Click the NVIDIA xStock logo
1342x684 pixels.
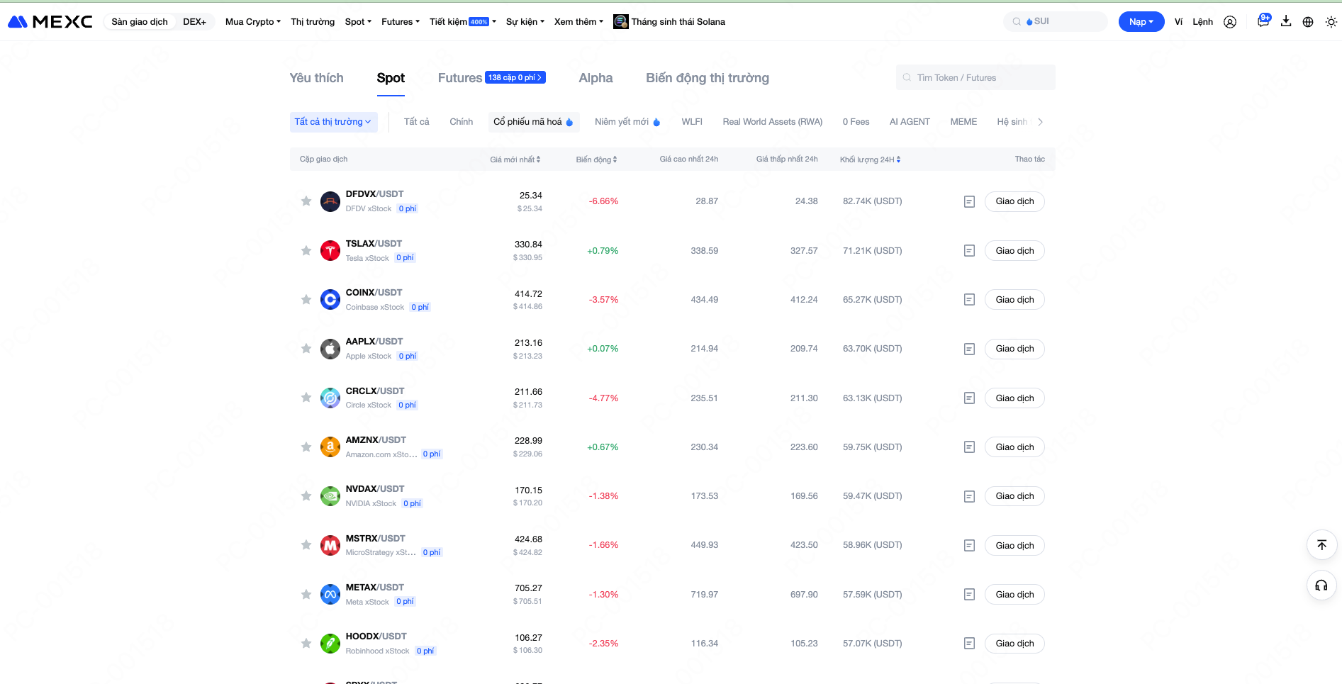[x=330, y=496]
